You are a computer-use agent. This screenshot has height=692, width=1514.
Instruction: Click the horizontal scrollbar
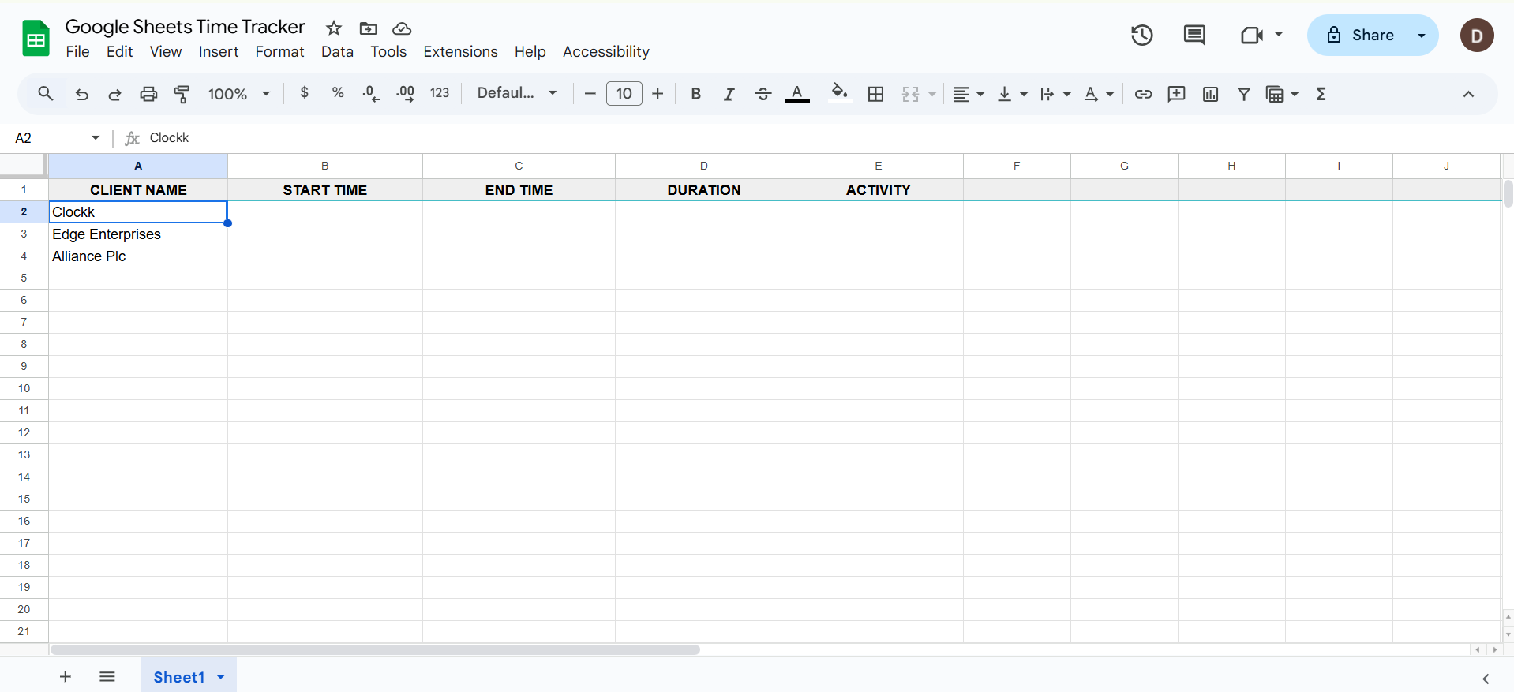click(x=375, y=650)
